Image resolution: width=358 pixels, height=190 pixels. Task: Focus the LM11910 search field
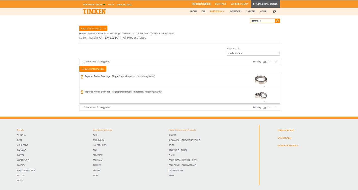coord(262,21)
